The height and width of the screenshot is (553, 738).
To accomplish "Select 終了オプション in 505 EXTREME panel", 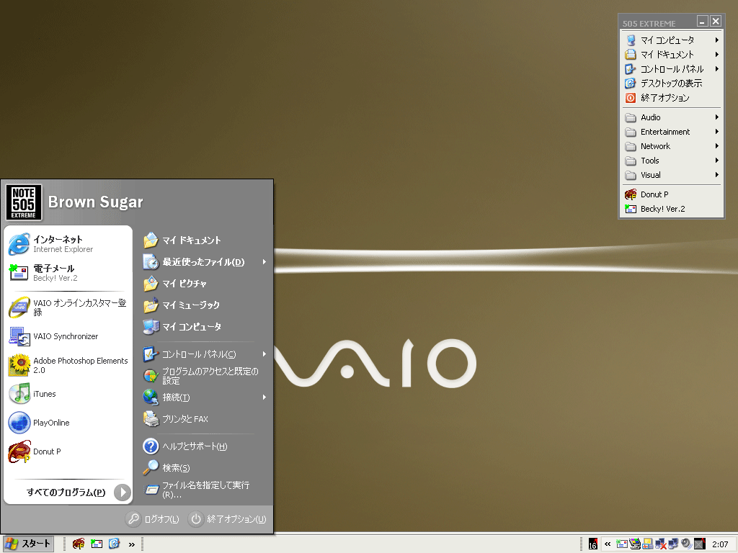I will pos(672,98).
